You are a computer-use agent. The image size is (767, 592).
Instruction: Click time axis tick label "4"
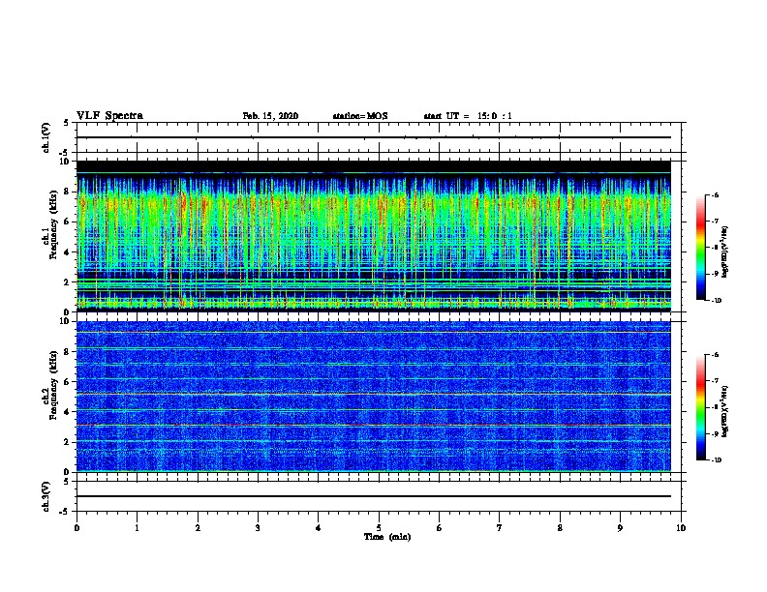(x=319, y=527)
